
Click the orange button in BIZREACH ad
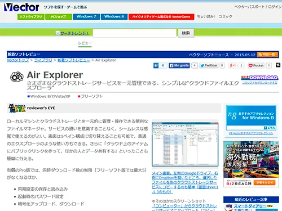(265, 182)
